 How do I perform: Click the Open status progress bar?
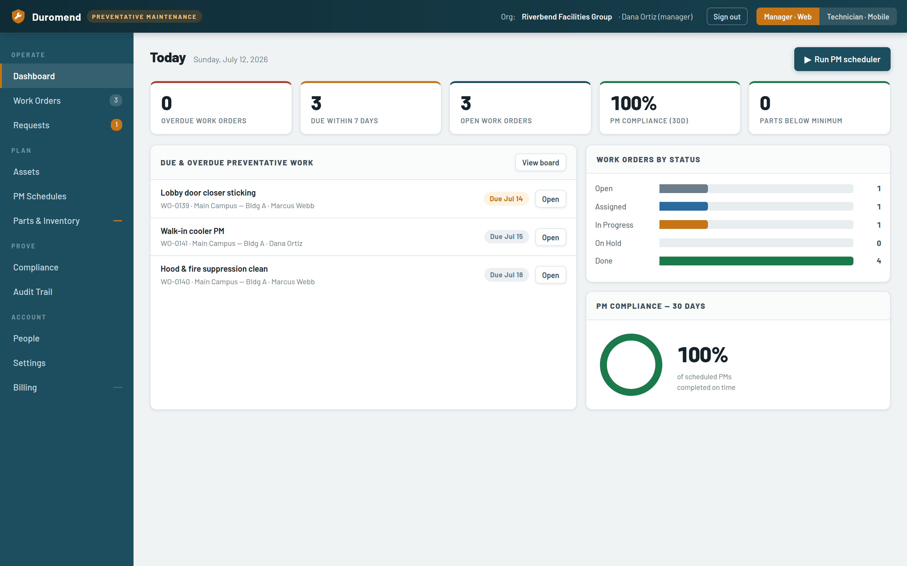756,189
